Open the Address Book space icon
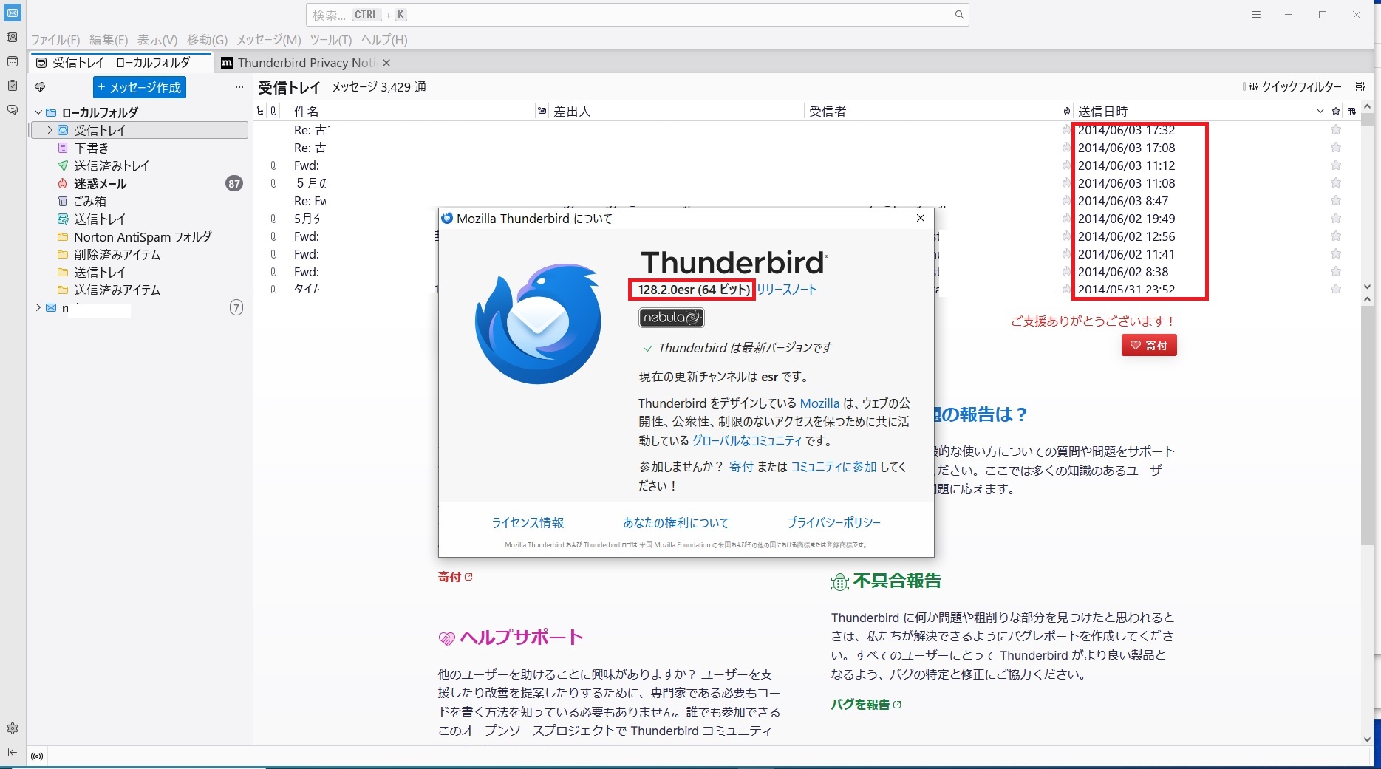The image size is (1381, 769). (13, 37)
